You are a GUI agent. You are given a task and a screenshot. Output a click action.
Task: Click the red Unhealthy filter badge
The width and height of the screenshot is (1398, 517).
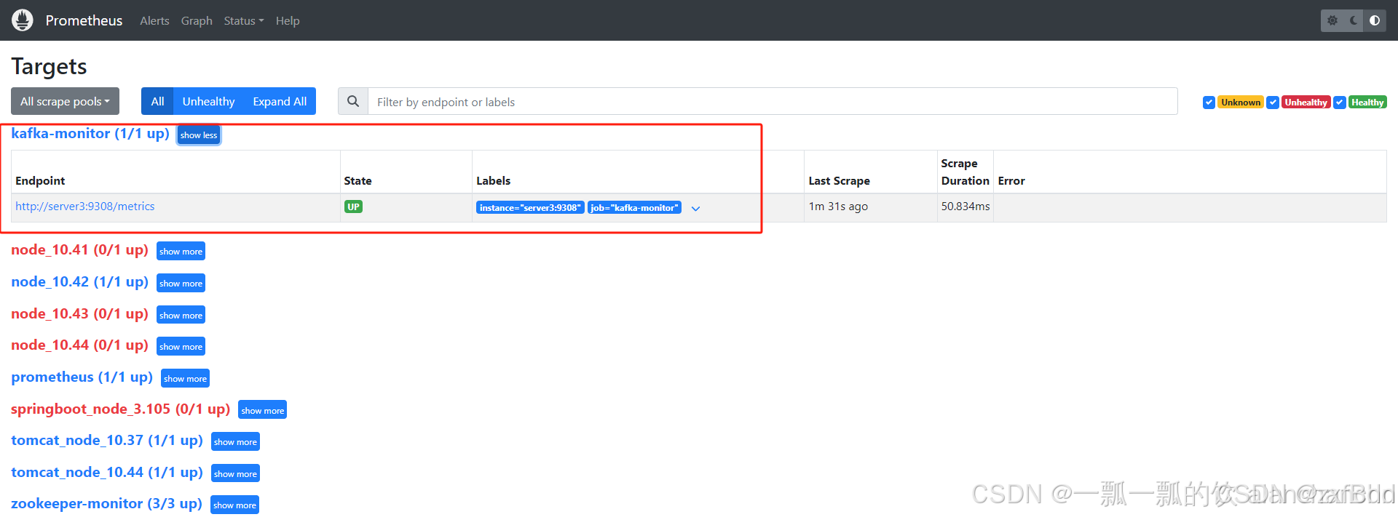(1306, 103)
